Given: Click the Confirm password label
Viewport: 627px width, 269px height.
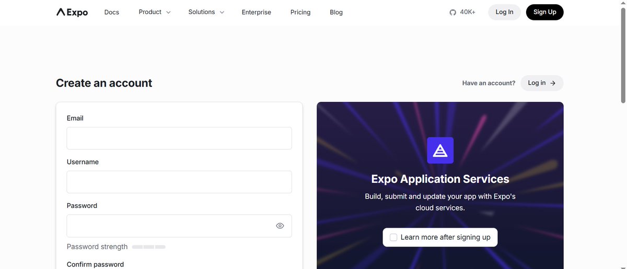Looking at the screenshot, I should 95,264.
